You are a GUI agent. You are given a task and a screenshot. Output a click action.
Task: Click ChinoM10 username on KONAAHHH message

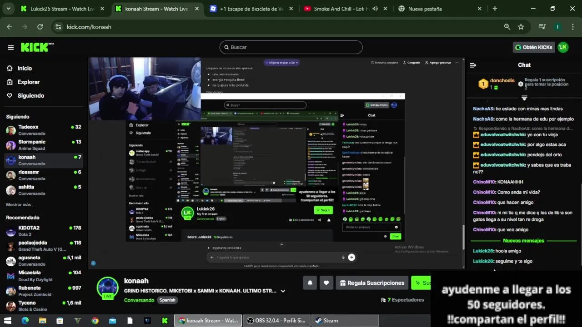[484, 182]
